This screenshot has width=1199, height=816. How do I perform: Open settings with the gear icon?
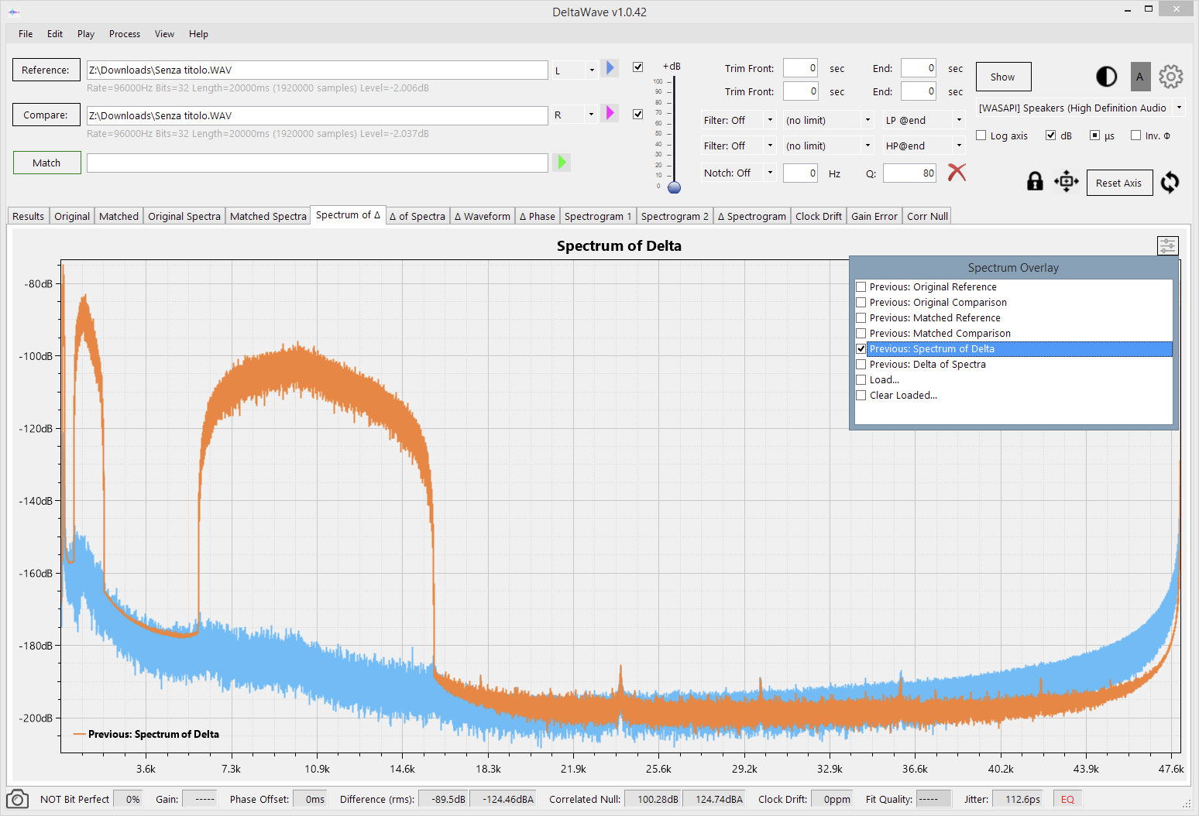1170,77
